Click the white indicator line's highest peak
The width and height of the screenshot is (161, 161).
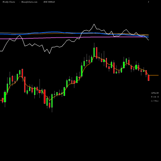pyautogui.click(x=94, y=24)
